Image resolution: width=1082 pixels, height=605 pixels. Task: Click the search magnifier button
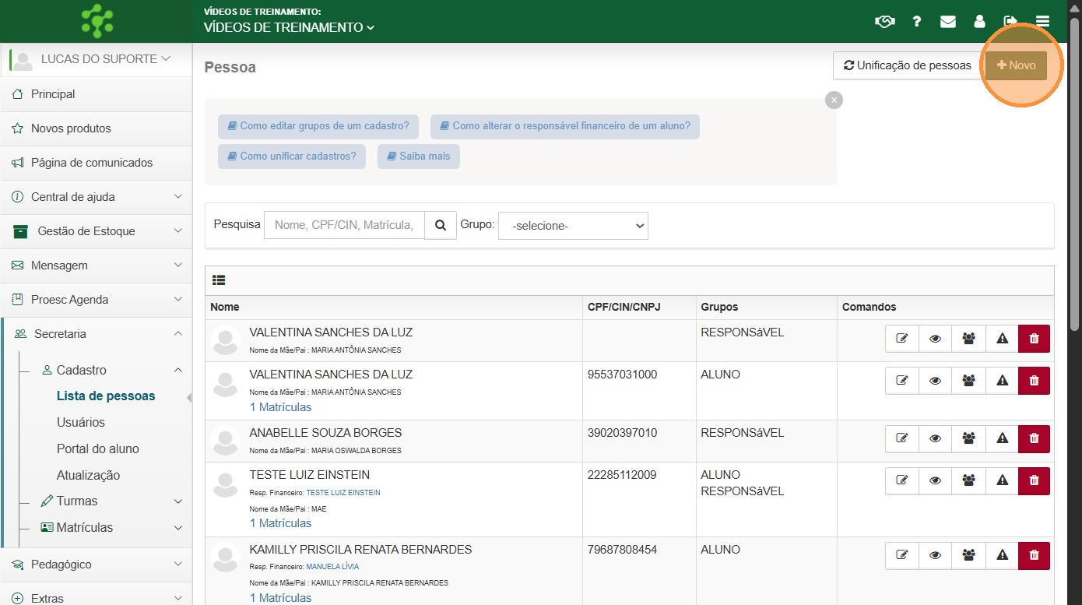pyautogui.click(x=441, y=225)
